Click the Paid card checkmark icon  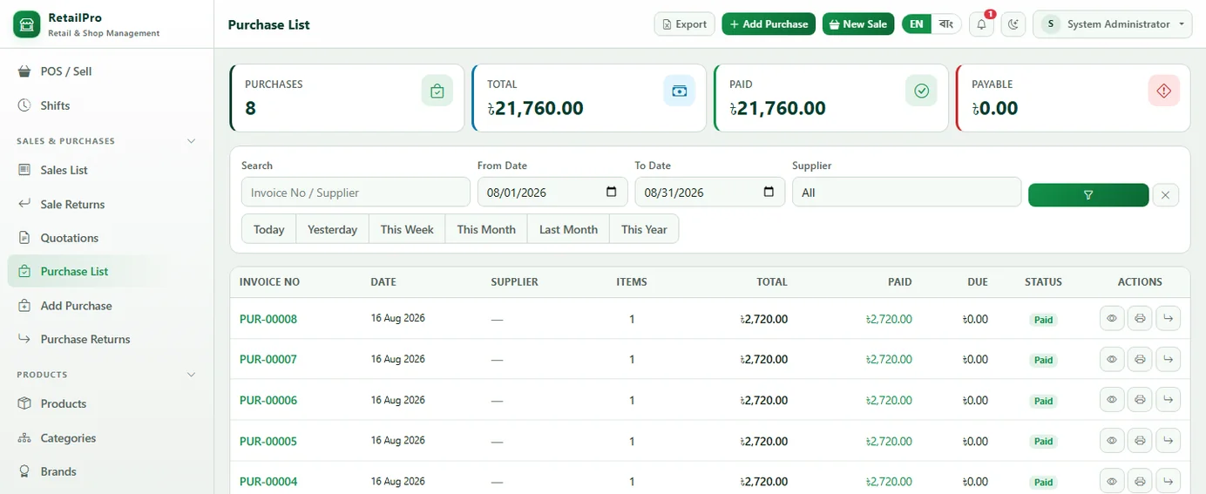[921, 91]
